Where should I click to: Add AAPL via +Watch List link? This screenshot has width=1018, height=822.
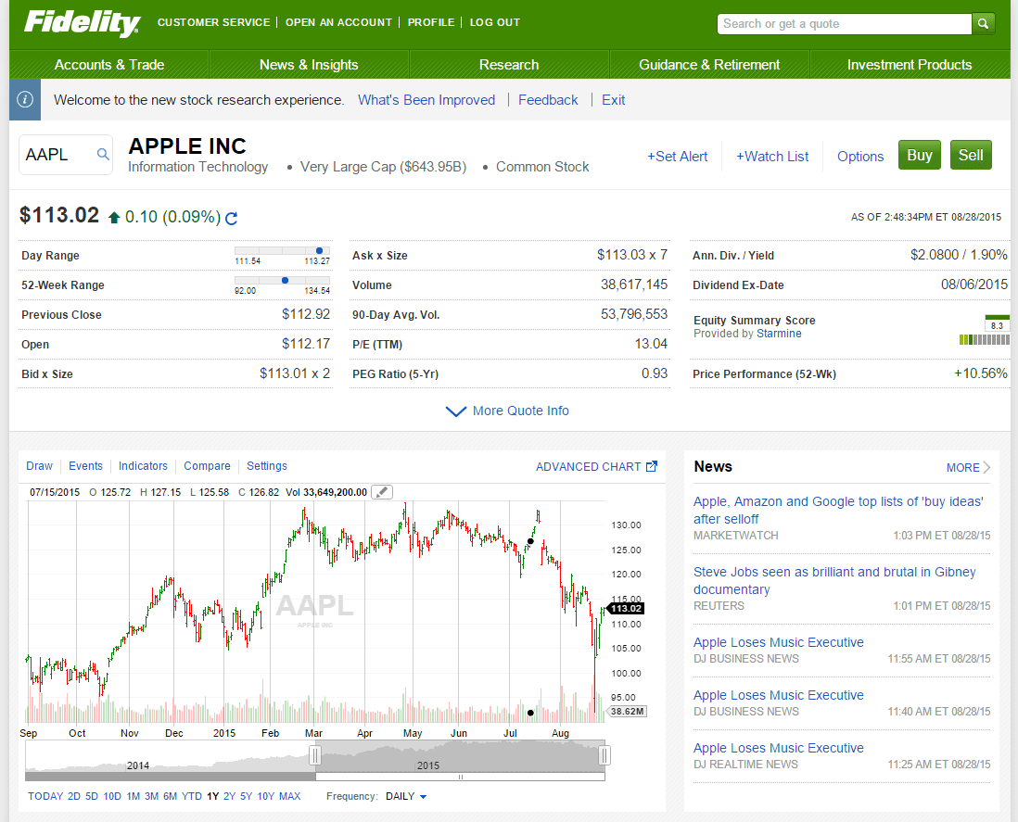point(772,157)
